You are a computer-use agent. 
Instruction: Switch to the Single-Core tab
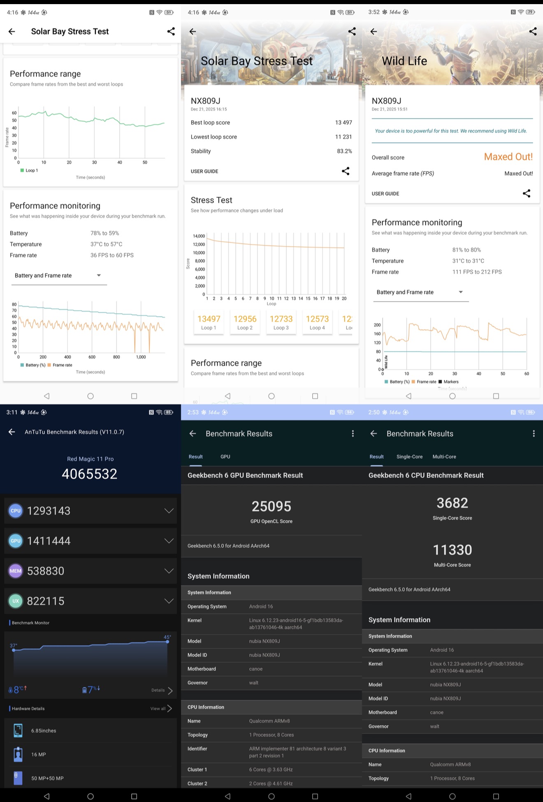point(409,457)
